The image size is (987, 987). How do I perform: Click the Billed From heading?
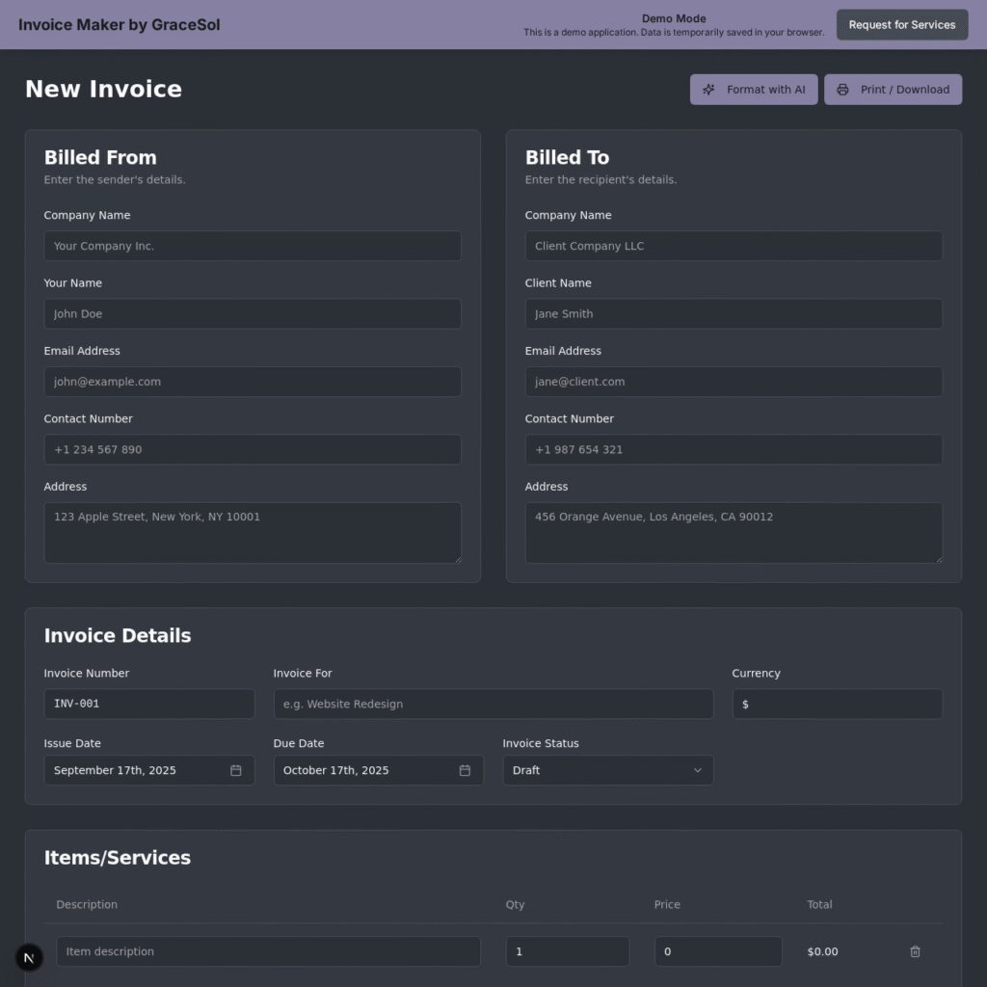point(100,157)
